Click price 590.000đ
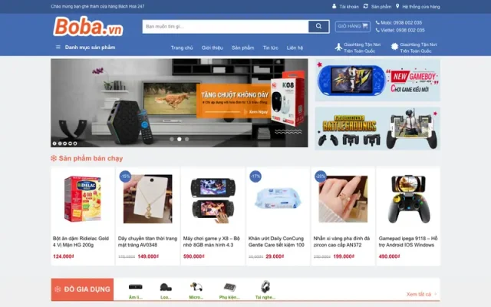 194,256
